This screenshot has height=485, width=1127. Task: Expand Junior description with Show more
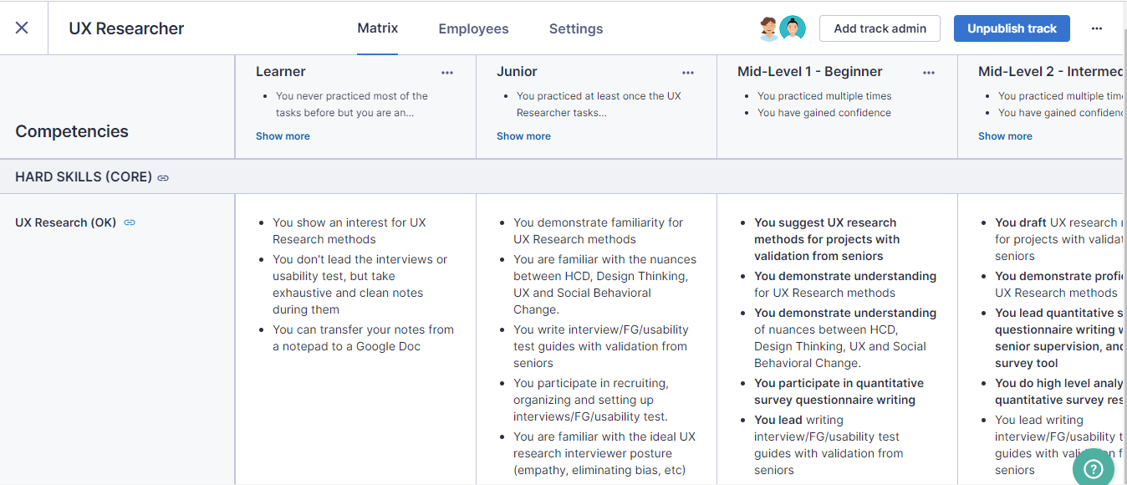coord(523,136)
